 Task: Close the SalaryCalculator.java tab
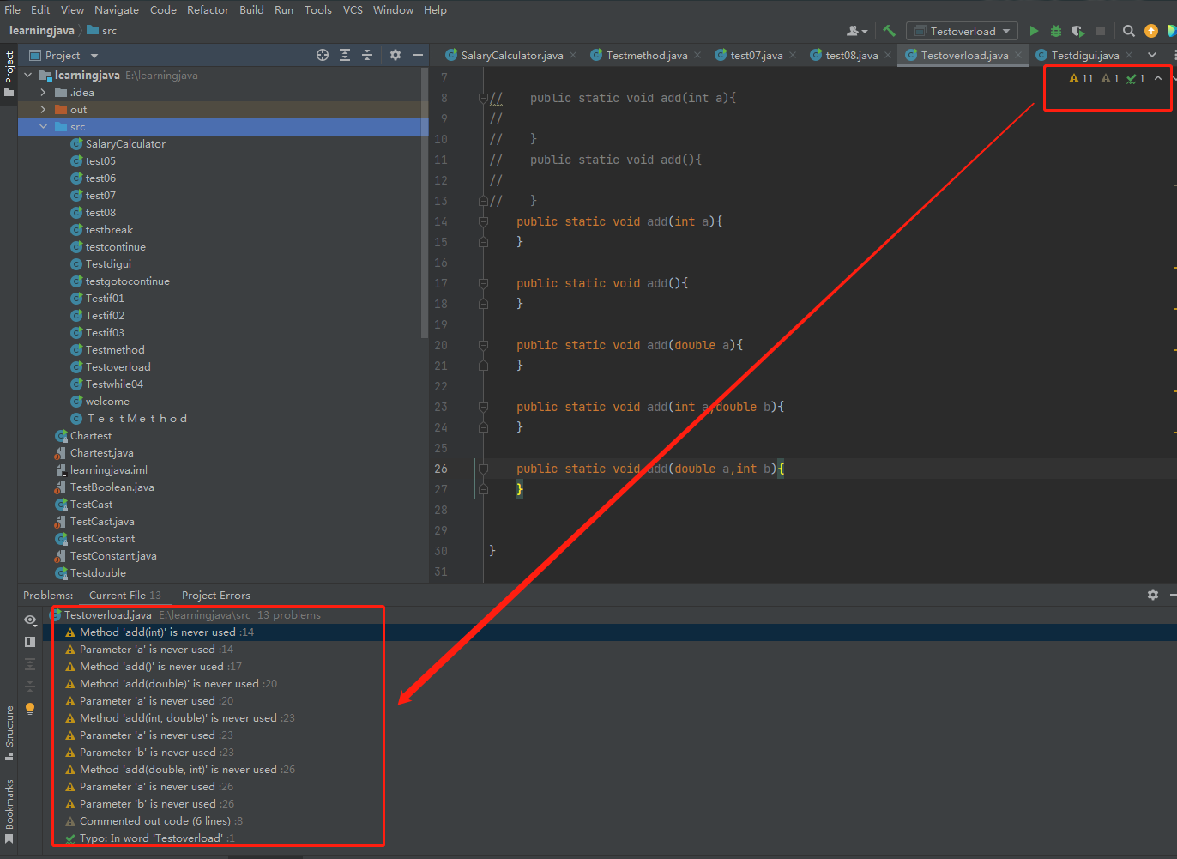[x=573, y=55]
